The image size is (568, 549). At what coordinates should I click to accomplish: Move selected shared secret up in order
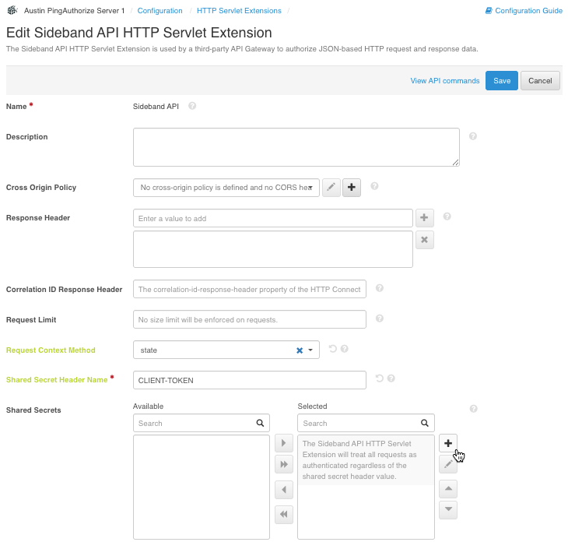point(447,489)
